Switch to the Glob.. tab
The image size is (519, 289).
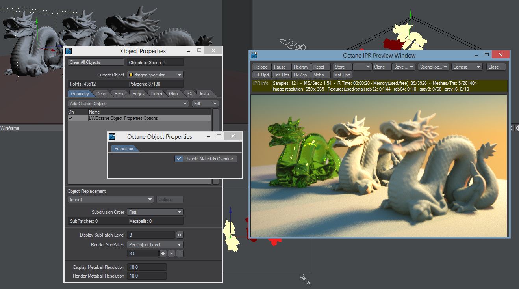coord(174,94)
